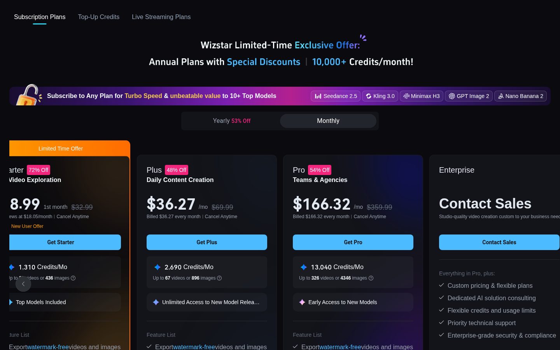The image size is (560, 350).
Task: Click Flexible credits and usage limits checkmark
Action: (441, 310)
